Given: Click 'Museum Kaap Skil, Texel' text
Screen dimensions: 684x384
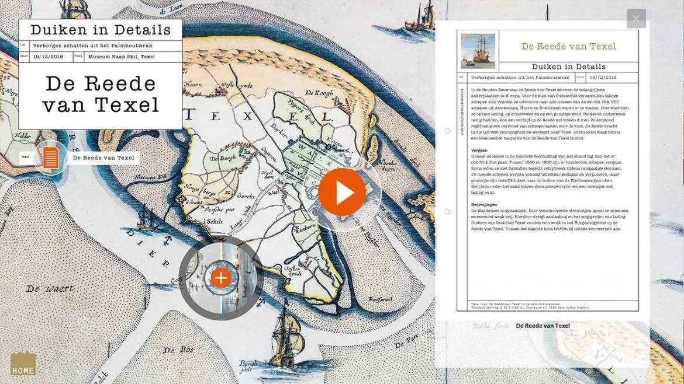Looking at the screenshot, I should point(121,57).
